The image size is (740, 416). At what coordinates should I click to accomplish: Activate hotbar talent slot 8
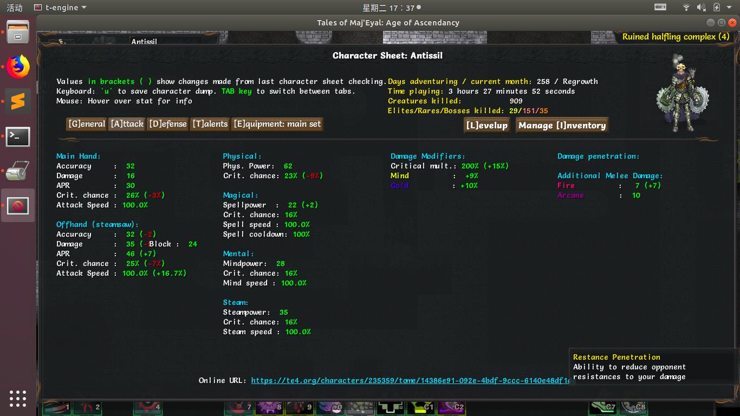click(269, 407)
